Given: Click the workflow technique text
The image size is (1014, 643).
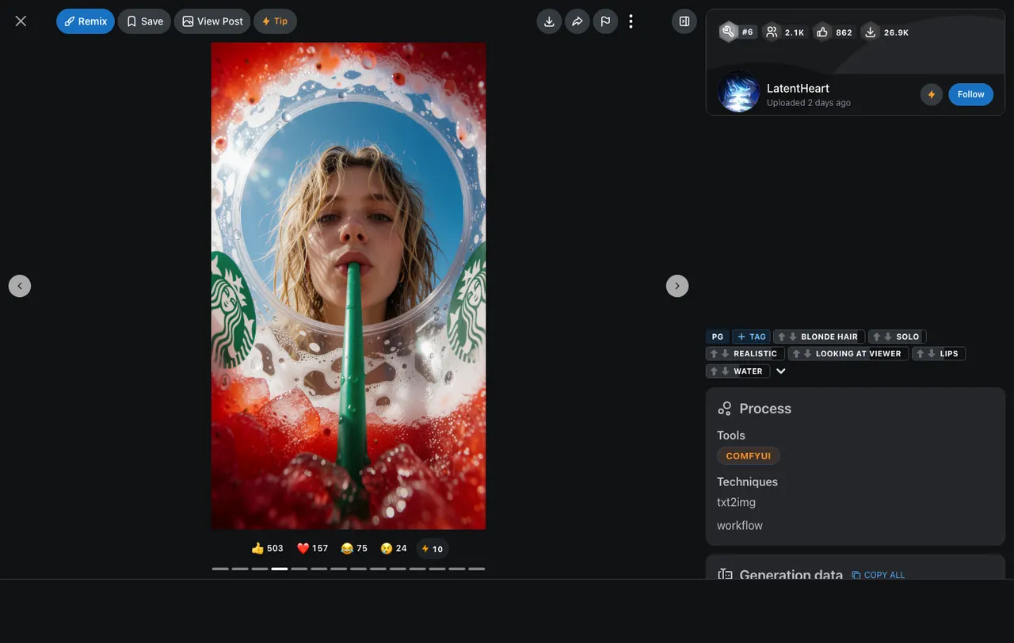Looking at the screenshot, I should pos(740,525).
